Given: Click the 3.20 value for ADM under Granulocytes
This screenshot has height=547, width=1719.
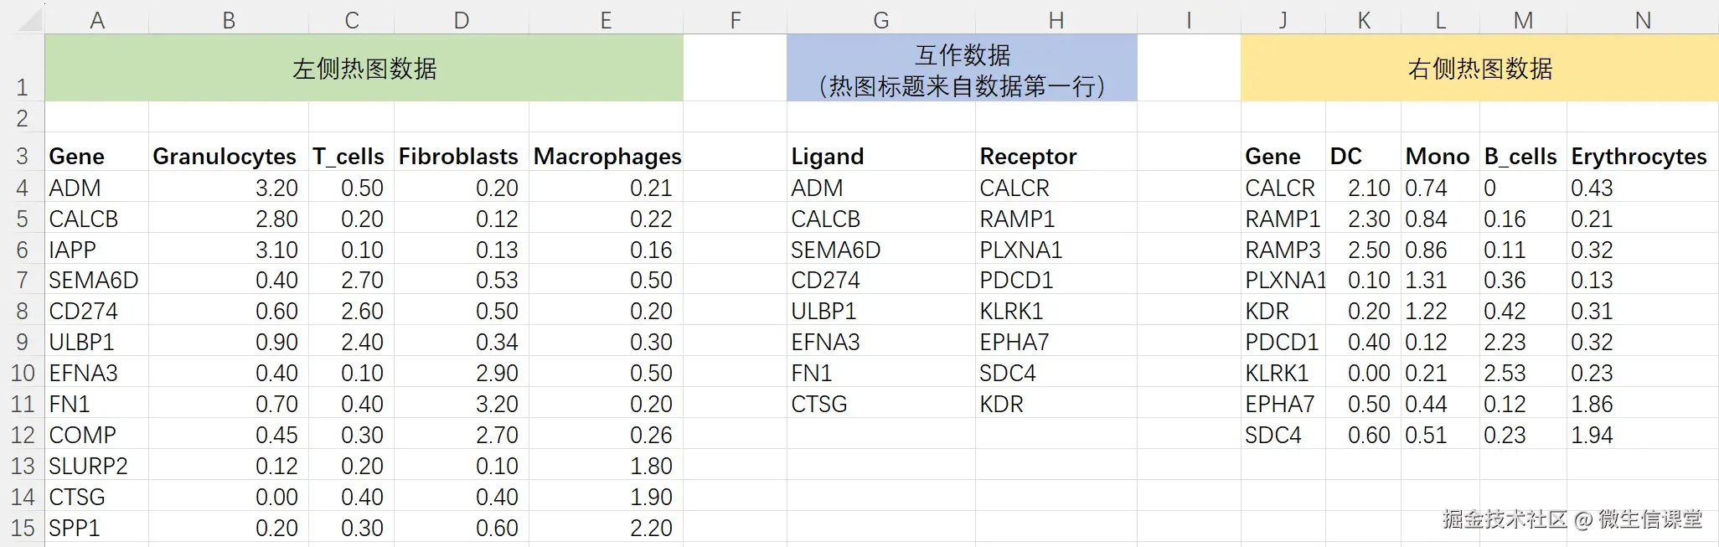Looking at the screenshot, I should click(x=276, y=188).
